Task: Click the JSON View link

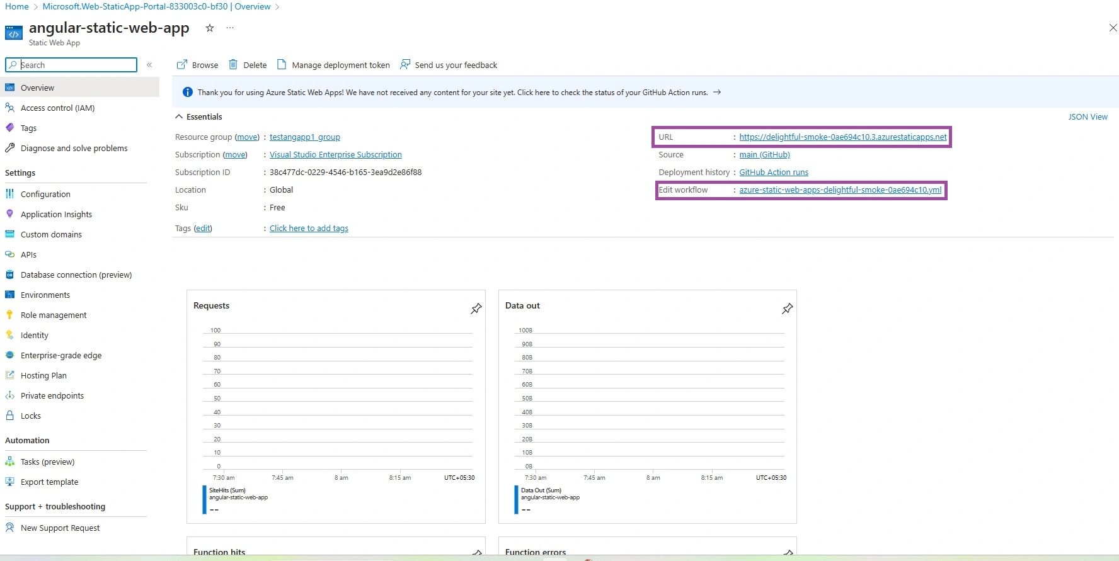Action: 1087,116
